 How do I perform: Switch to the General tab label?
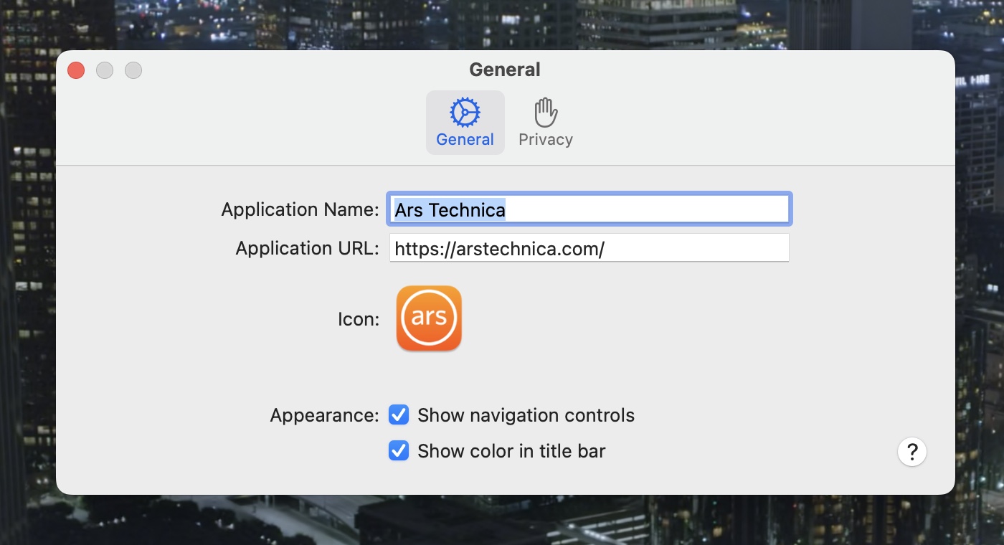coord(465,139)
